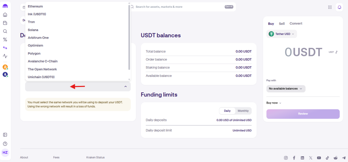Switch to Sell tab
348x162 pixels.
282,23
